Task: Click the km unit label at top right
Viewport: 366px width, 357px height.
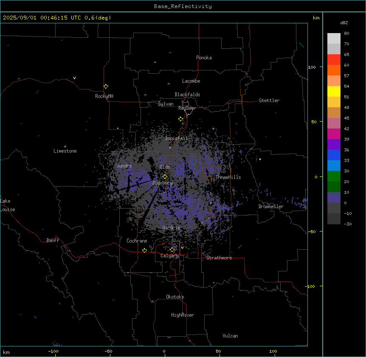Action: 316,18
